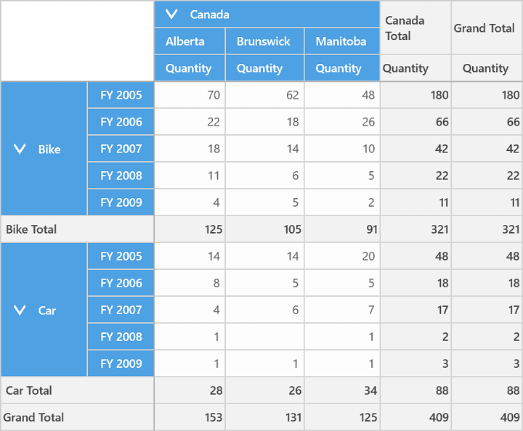This screenshot has width=523, height=431.
Task: Select Alberta cell value 70 for Bike FY 2005
Action: point(190,95)
